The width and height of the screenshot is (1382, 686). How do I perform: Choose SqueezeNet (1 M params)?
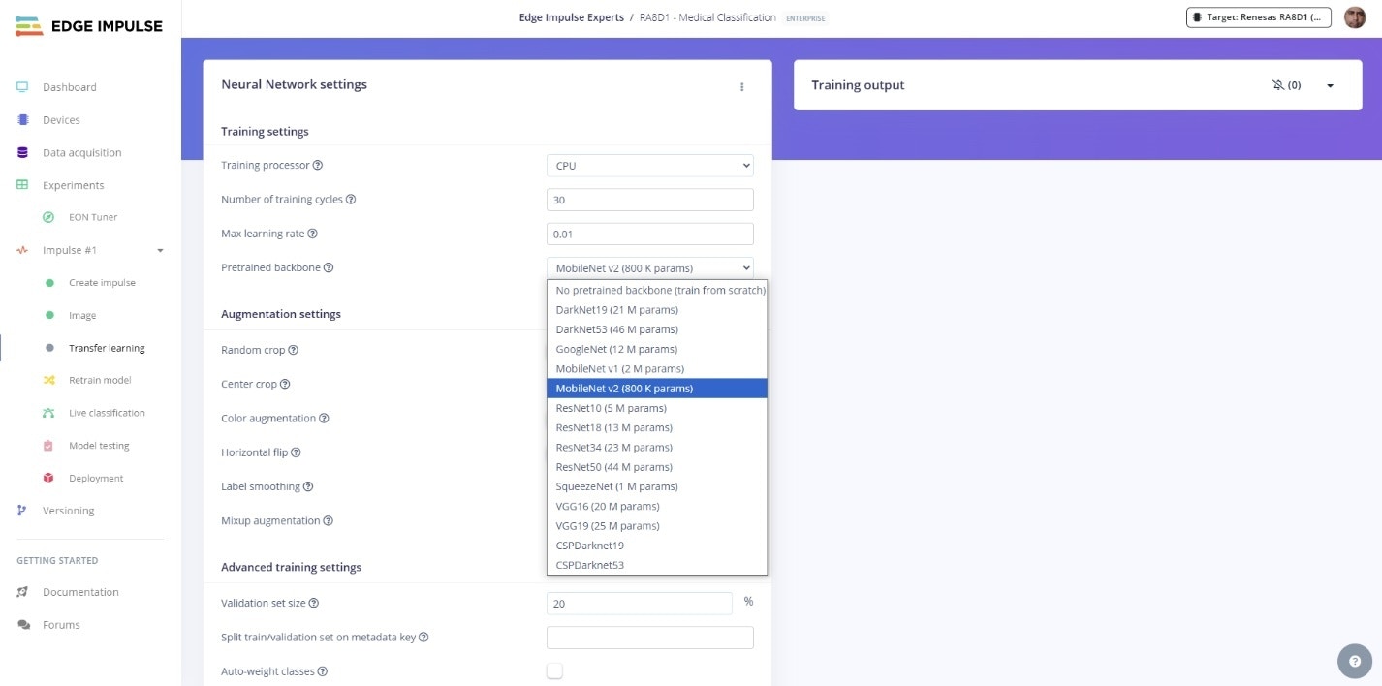tap(657, 486)
